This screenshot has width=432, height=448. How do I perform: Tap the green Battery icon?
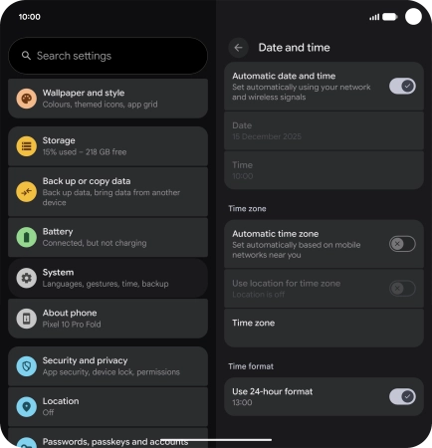pos(27,237)
